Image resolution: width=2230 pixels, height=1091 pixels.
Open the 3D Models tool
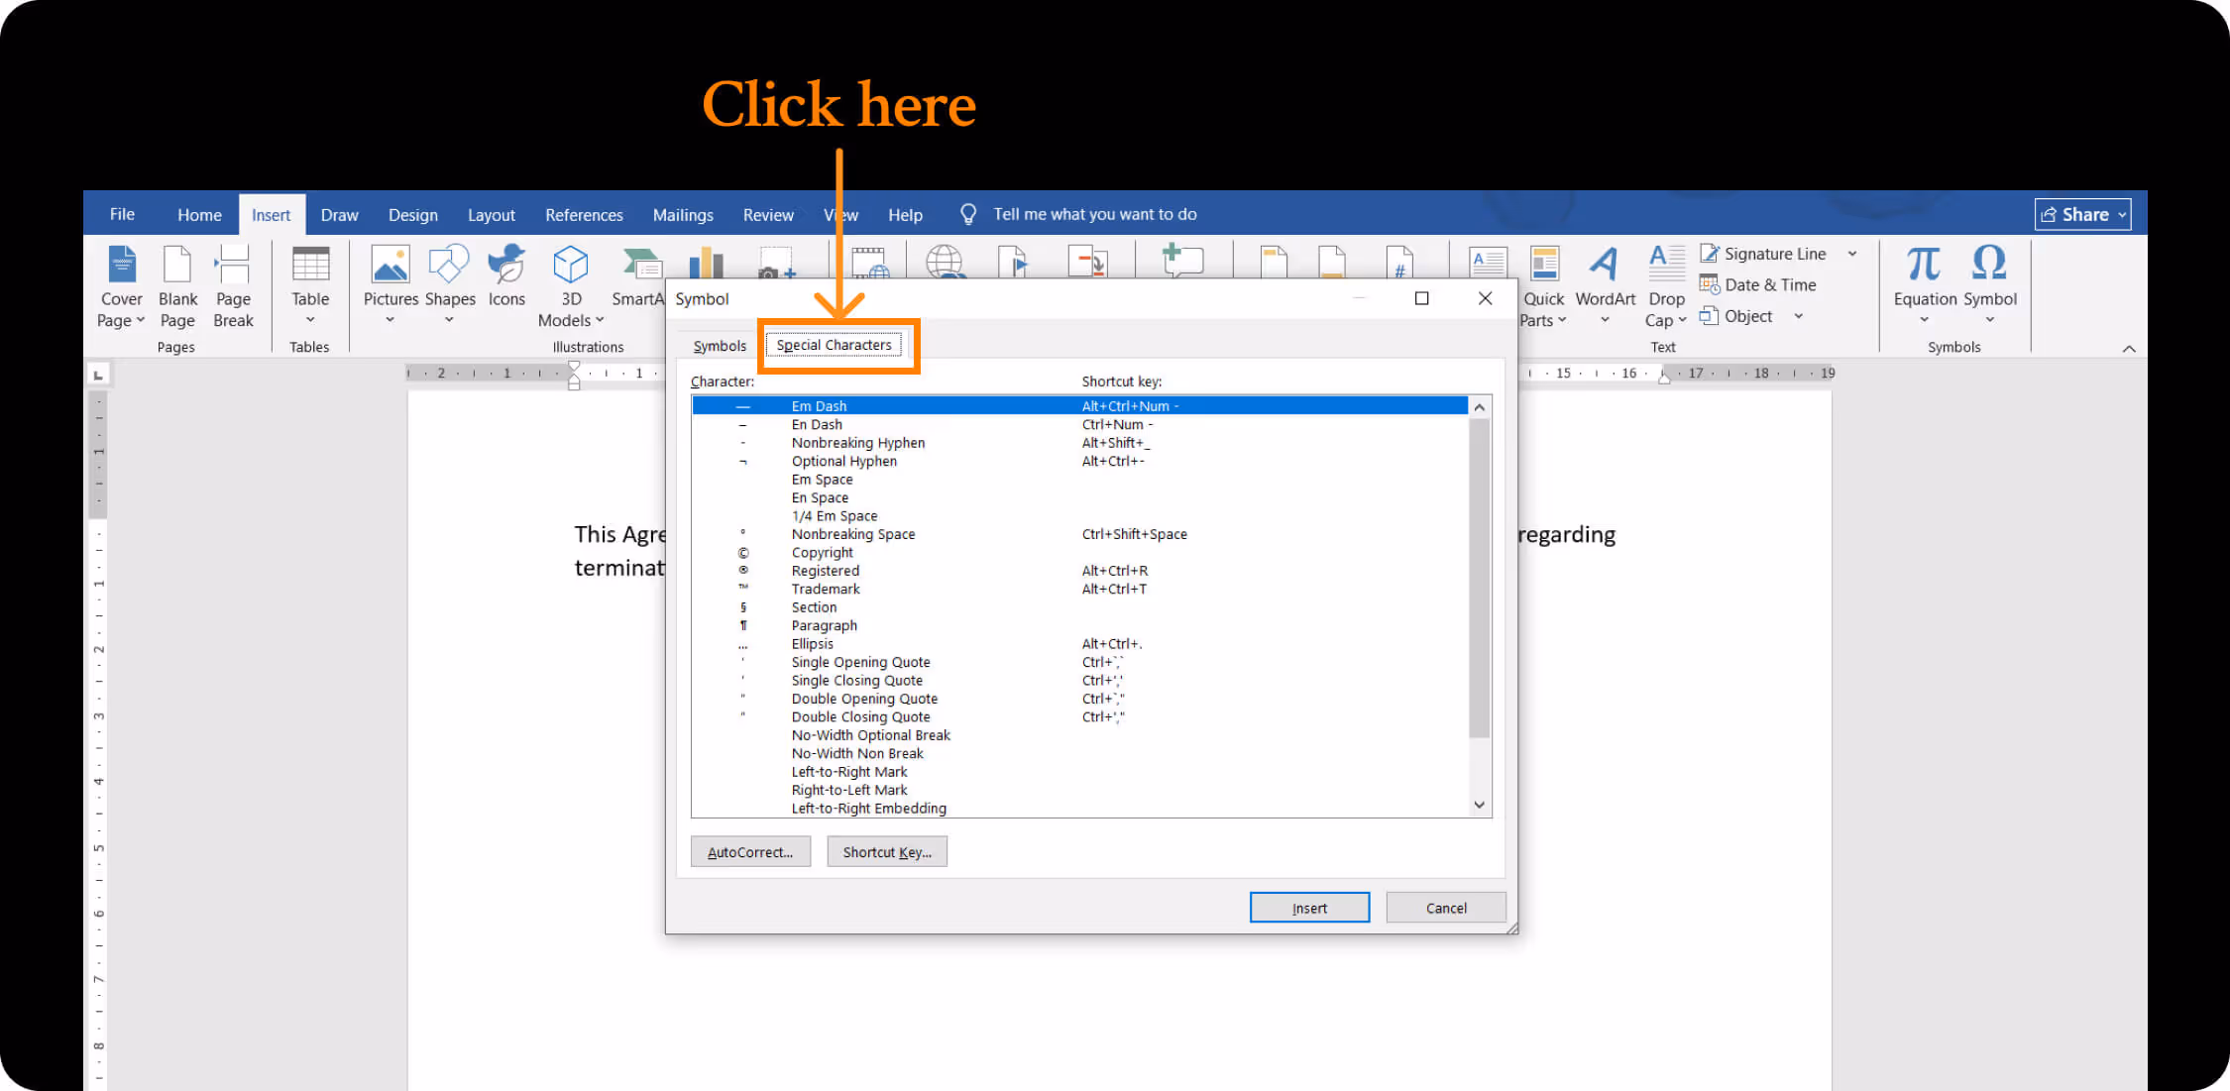tap(571, 266)
